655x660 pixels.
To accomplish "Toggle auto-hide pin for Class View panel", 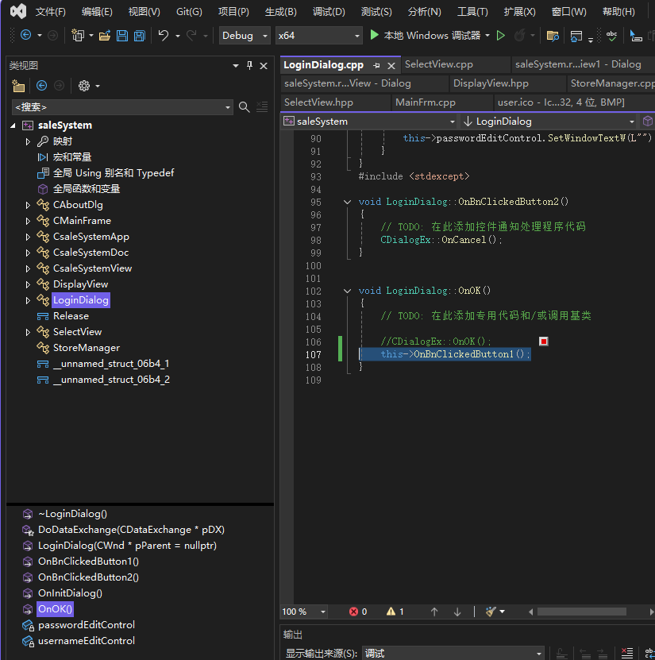I will (249, 65).
